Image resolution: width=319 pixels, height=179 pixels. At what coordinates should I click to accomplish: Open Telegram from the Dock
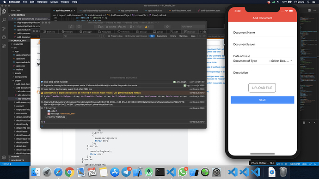click(x=126, y=172)
